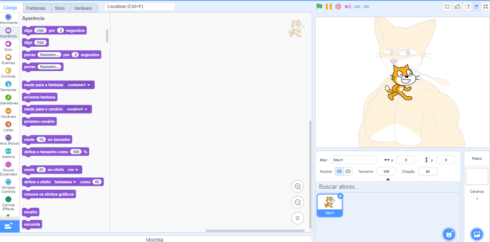The image size is (490, 242).
Task: Select the Operadores block category
Action: [x=8, y=100]
